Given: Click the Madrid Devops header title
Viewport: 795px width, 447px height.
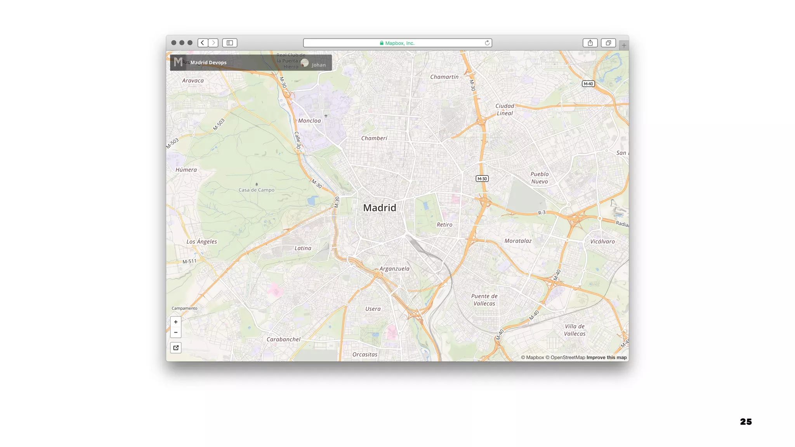Looking at the screenshot, I should pos(208,62).
